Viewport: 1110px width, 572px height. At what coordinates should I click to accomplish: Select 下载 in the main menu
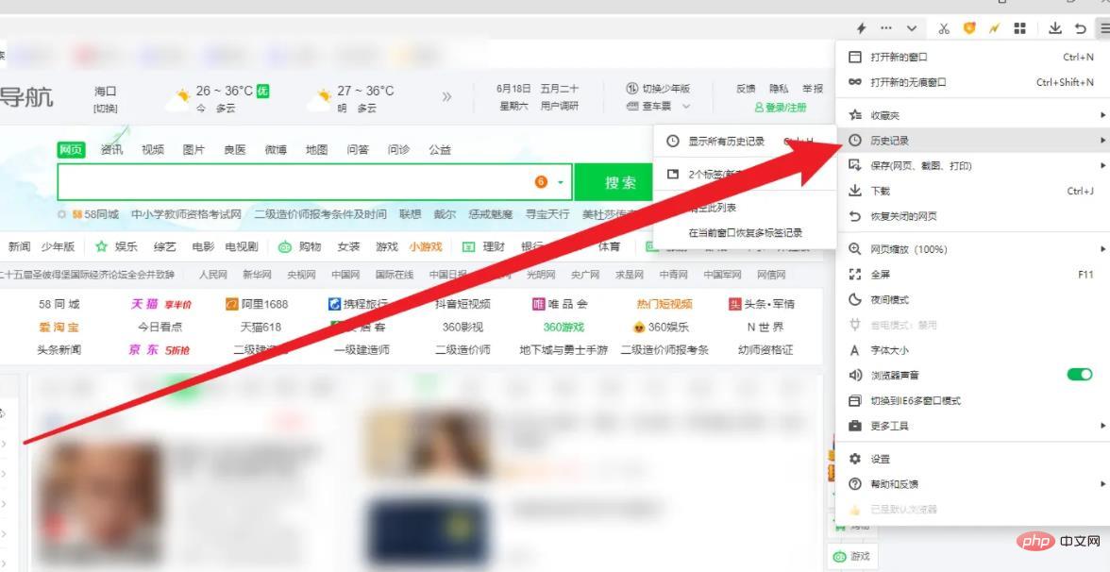pyautogui.click(x=972, y=191)
